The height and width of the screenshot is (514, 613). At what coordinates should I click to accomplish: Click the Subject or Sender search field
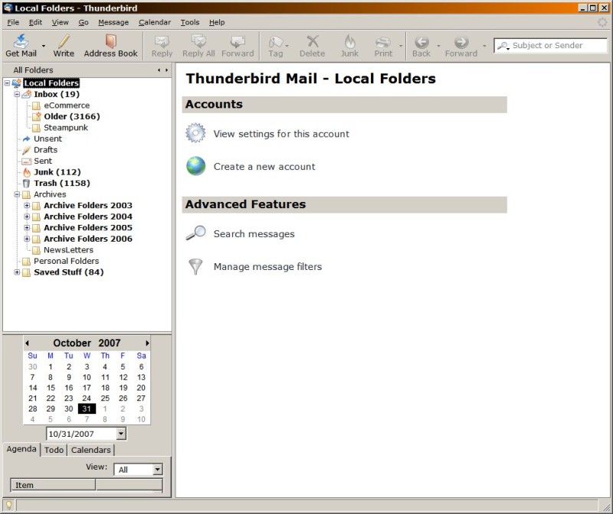pyautogui.click(x=557, y=45)
